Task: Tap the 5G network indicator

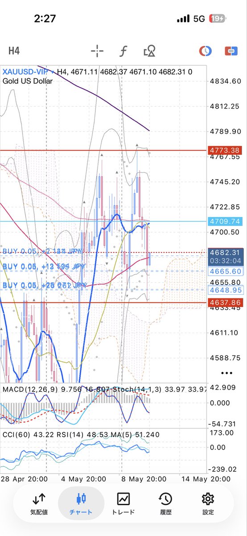Action: [198, 19]
